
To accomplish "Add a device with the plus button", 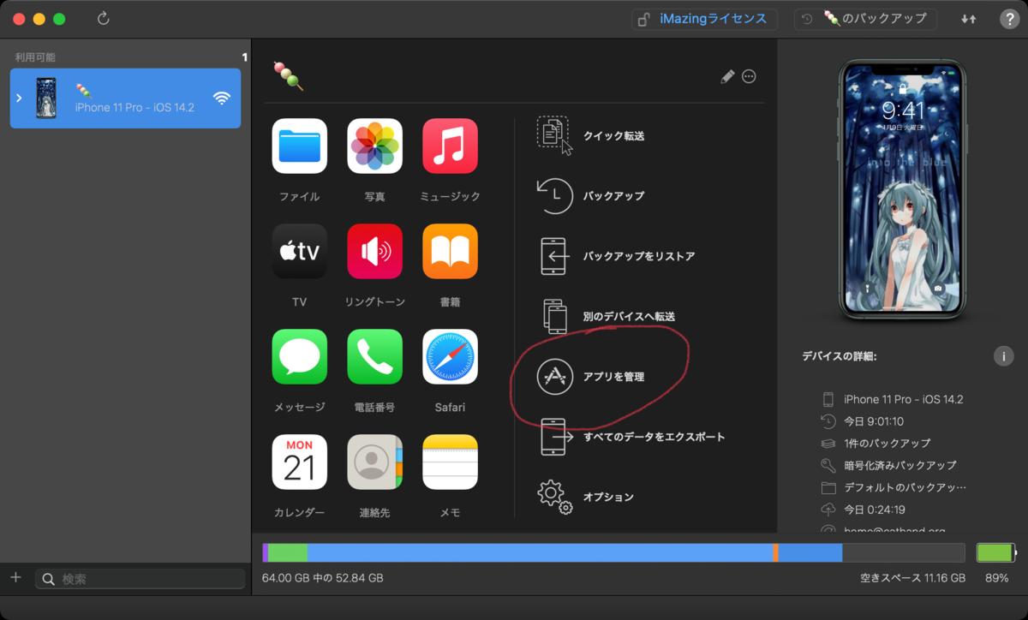I will coord(15,578).
